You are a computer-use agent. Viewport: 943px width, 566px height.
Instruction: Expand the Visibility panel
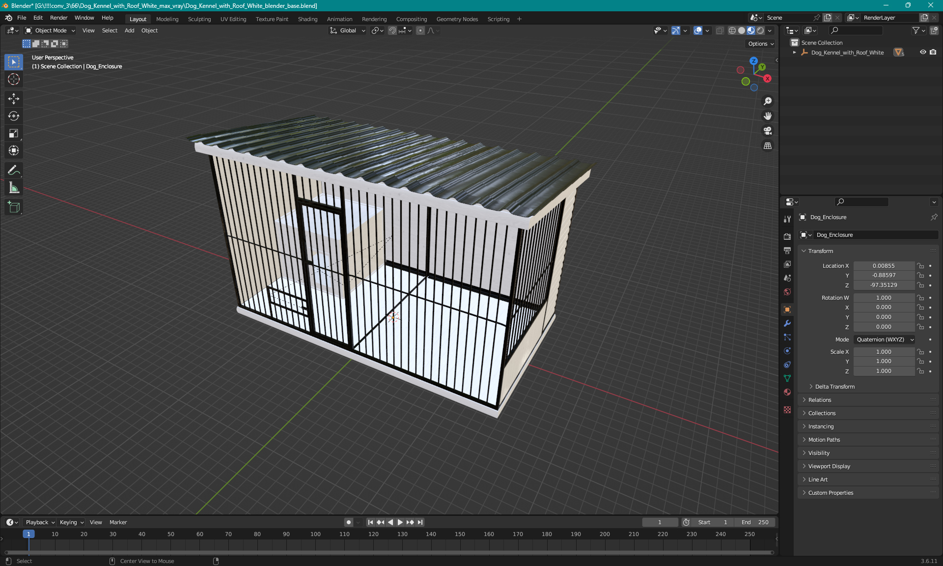click(818, 453)
